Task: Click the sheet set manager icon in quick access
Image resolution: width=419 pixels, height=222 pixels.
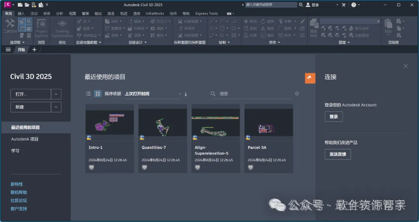Action: click(x=41, y=5)
